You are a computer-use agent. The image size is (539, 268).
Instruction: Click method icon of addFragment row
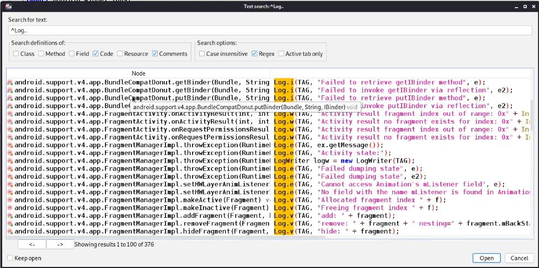[x=10, y=216]
